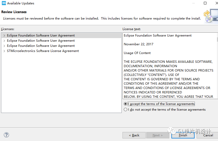Image resolution: width=218 pixels, height=141 pixels.
Task: Minimize the Available Updates window
Action: (193, 3)
